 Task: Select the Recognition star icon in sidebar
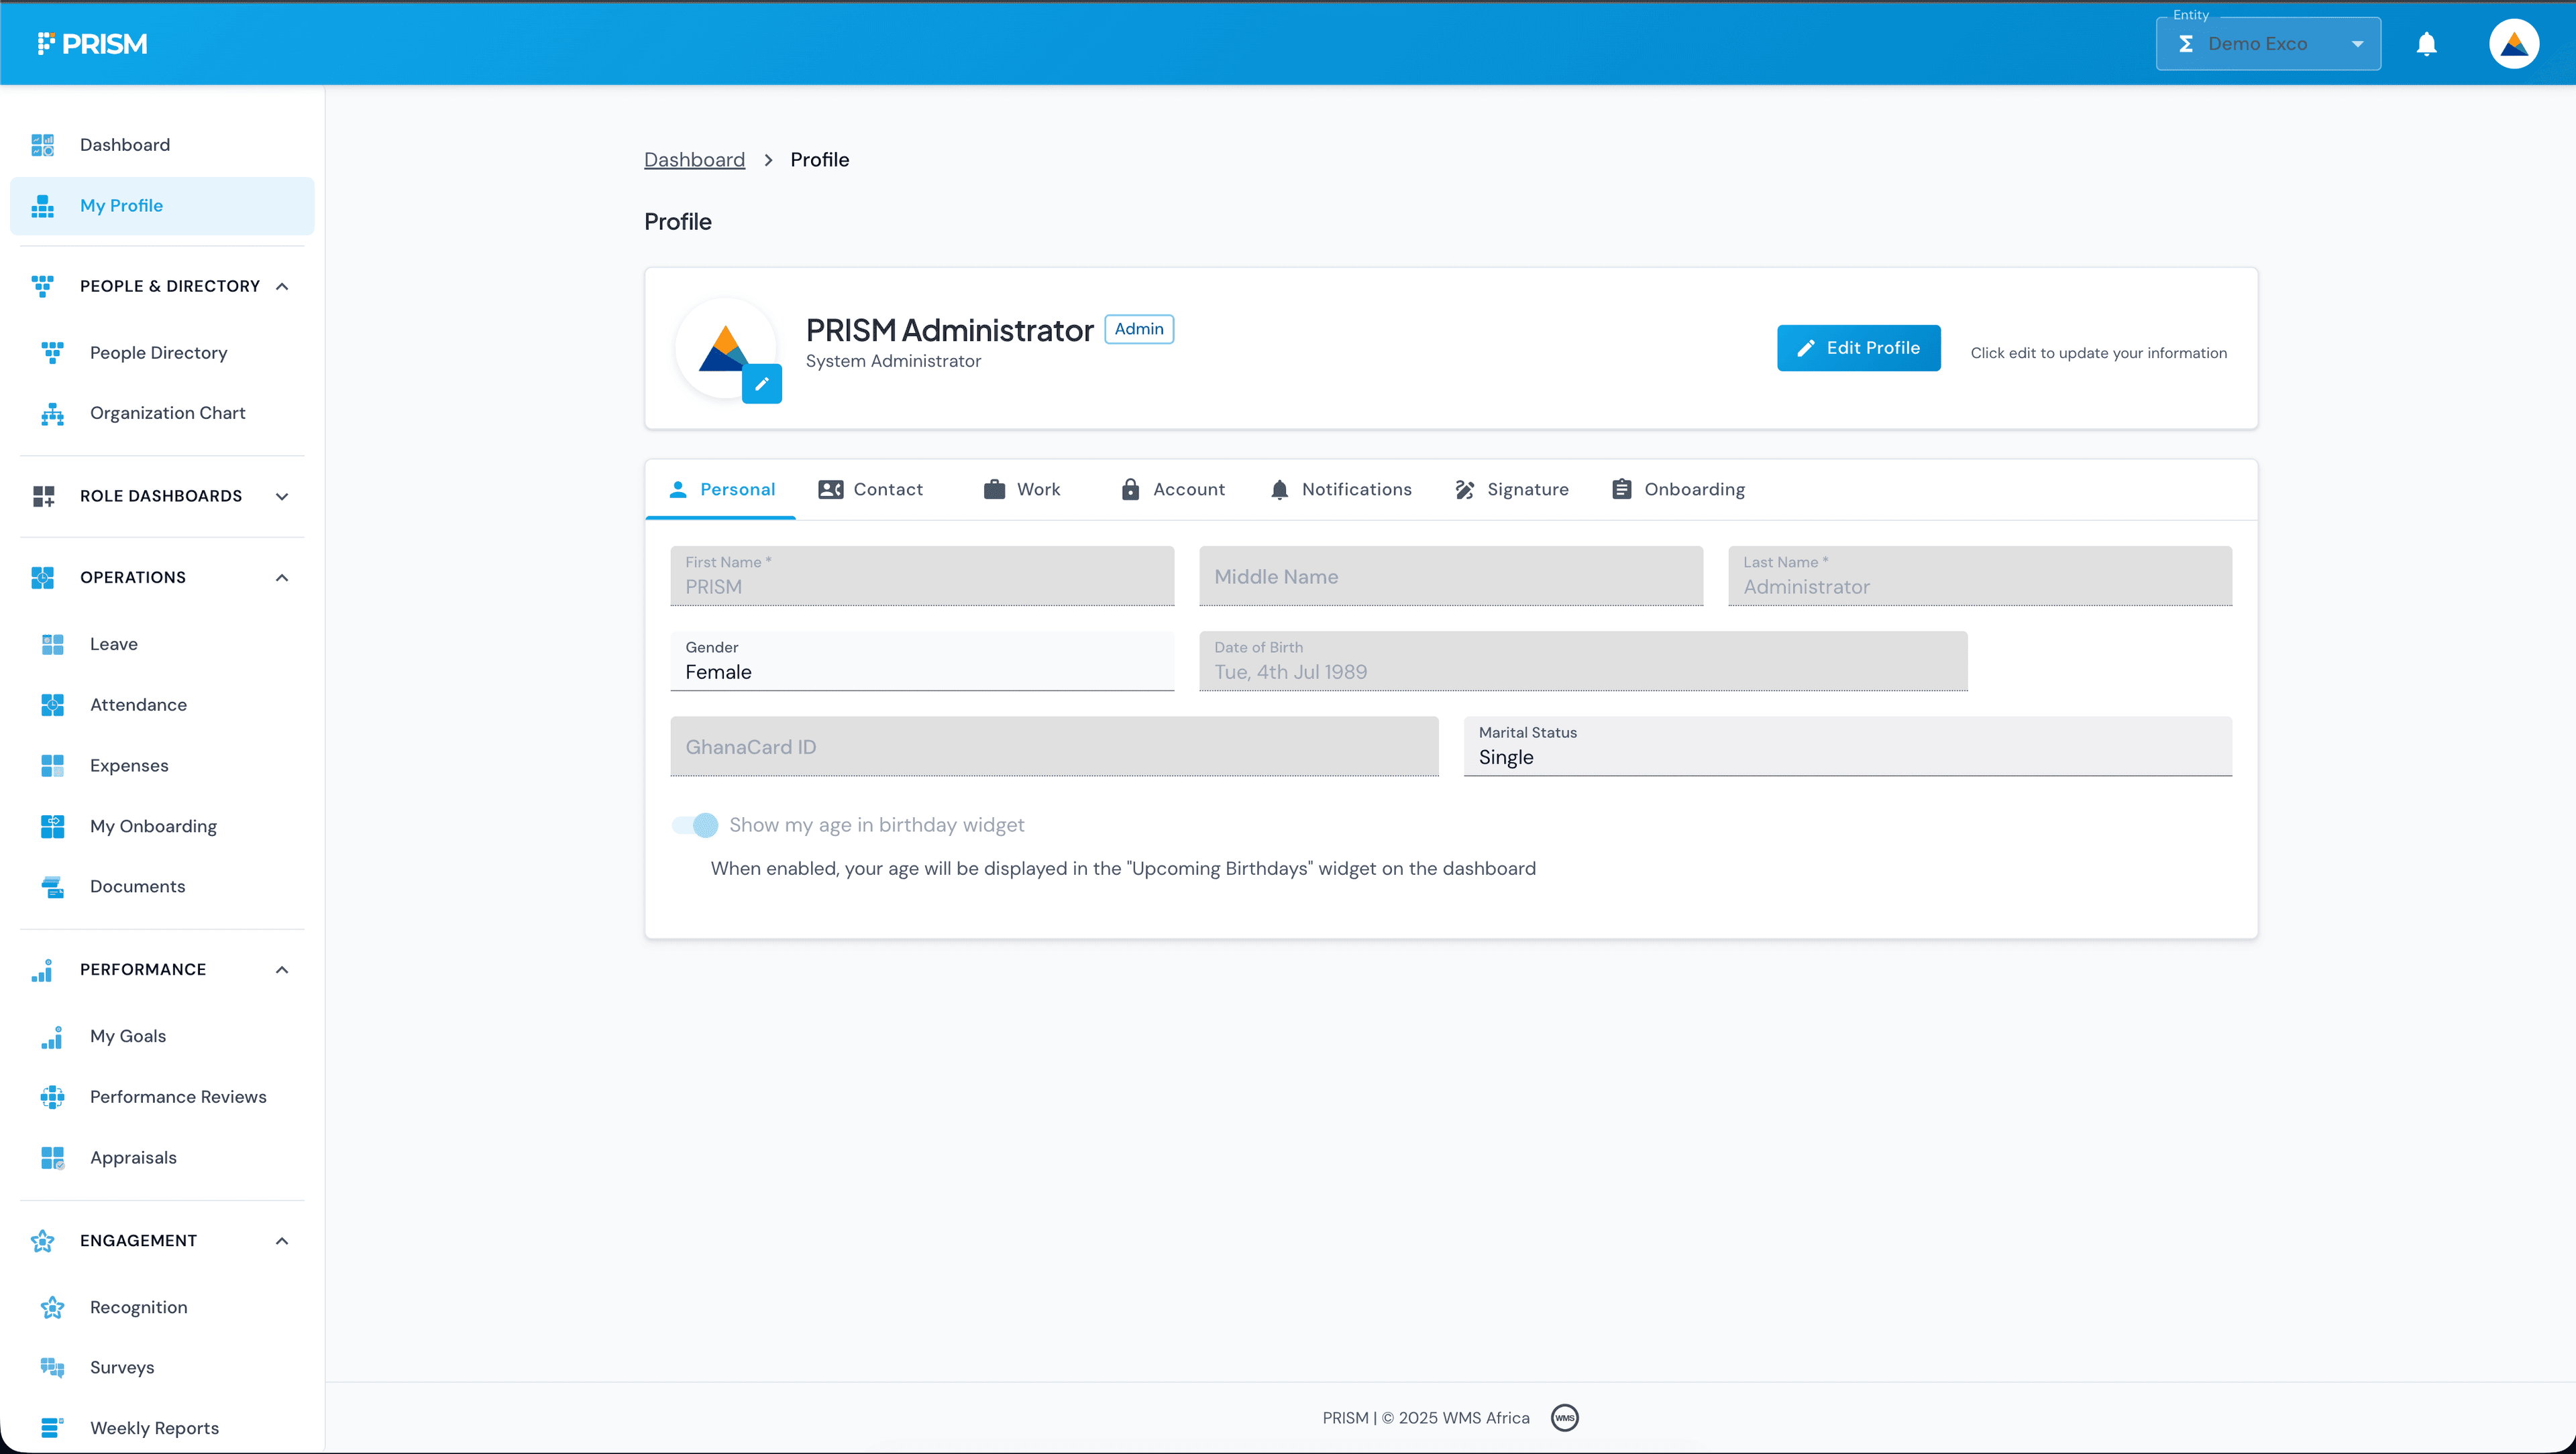point(53,1306)
